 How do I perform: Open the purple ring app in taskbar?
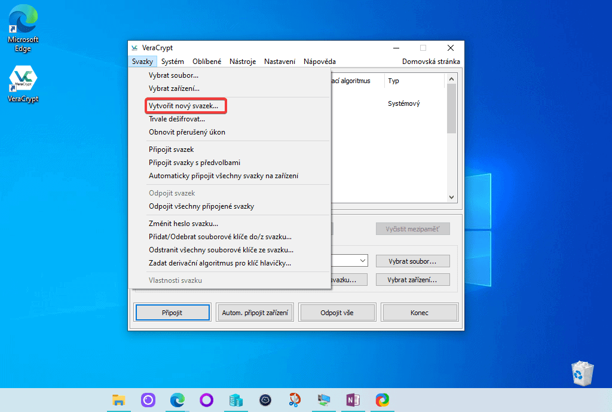coord(206,400)
